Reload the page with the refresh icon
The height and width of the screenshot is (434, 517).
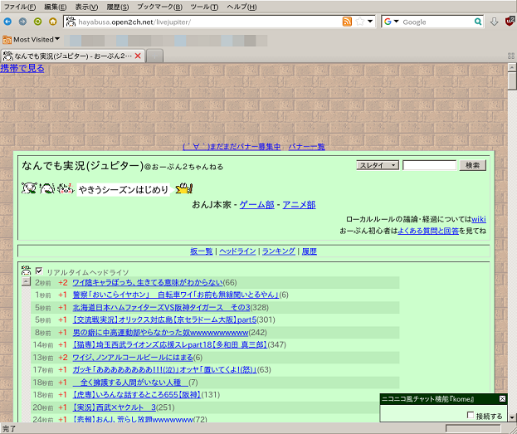37,22
